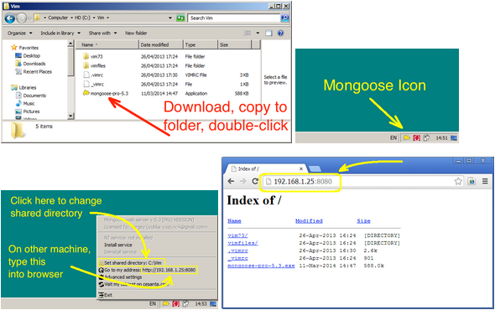The height and width of the screenshot is (310, 495).
Task: Open a new browser tab
Action: (x=315, y=169)
